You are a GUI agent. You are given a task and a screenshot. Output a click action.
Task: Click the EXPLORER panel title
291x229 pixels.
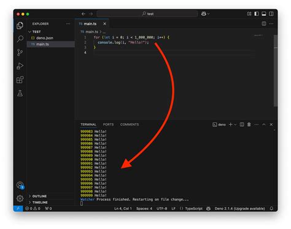click(x=41, y=24)
